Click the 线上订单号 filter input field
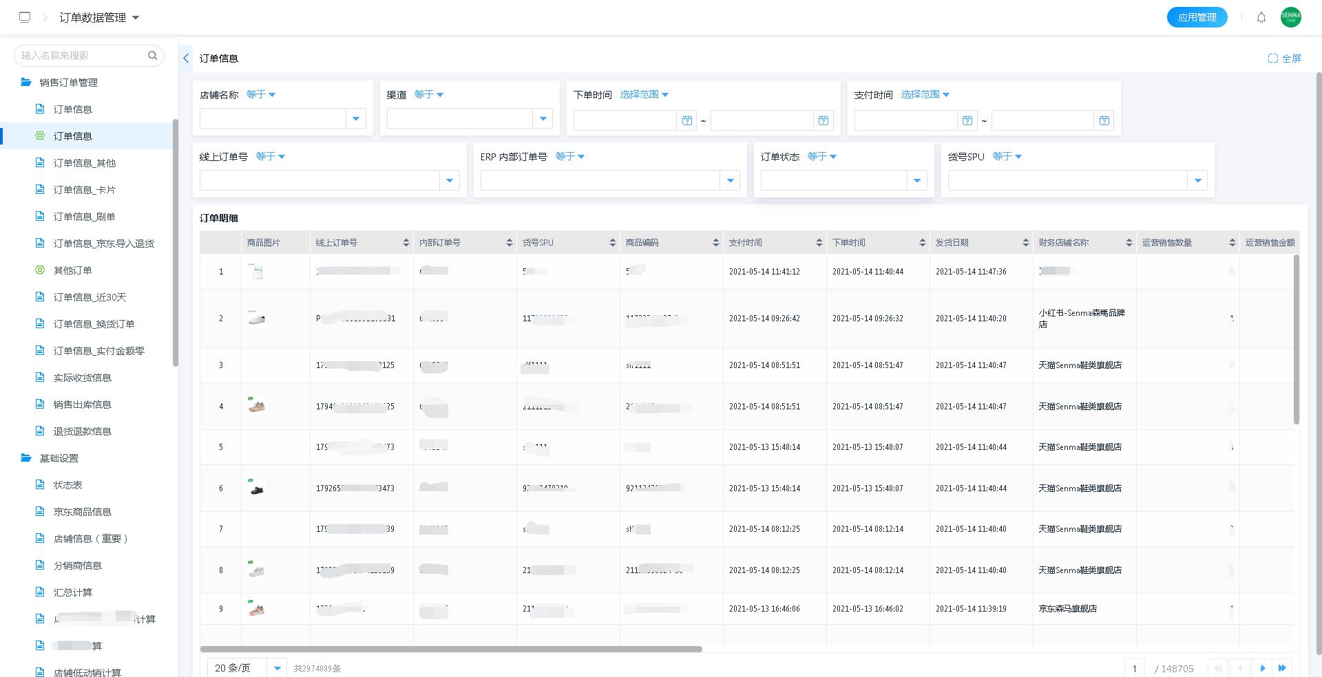 click(319, 180)
